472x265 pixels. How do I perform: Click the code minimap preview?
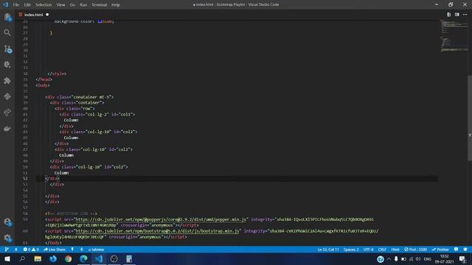(454, 36)
